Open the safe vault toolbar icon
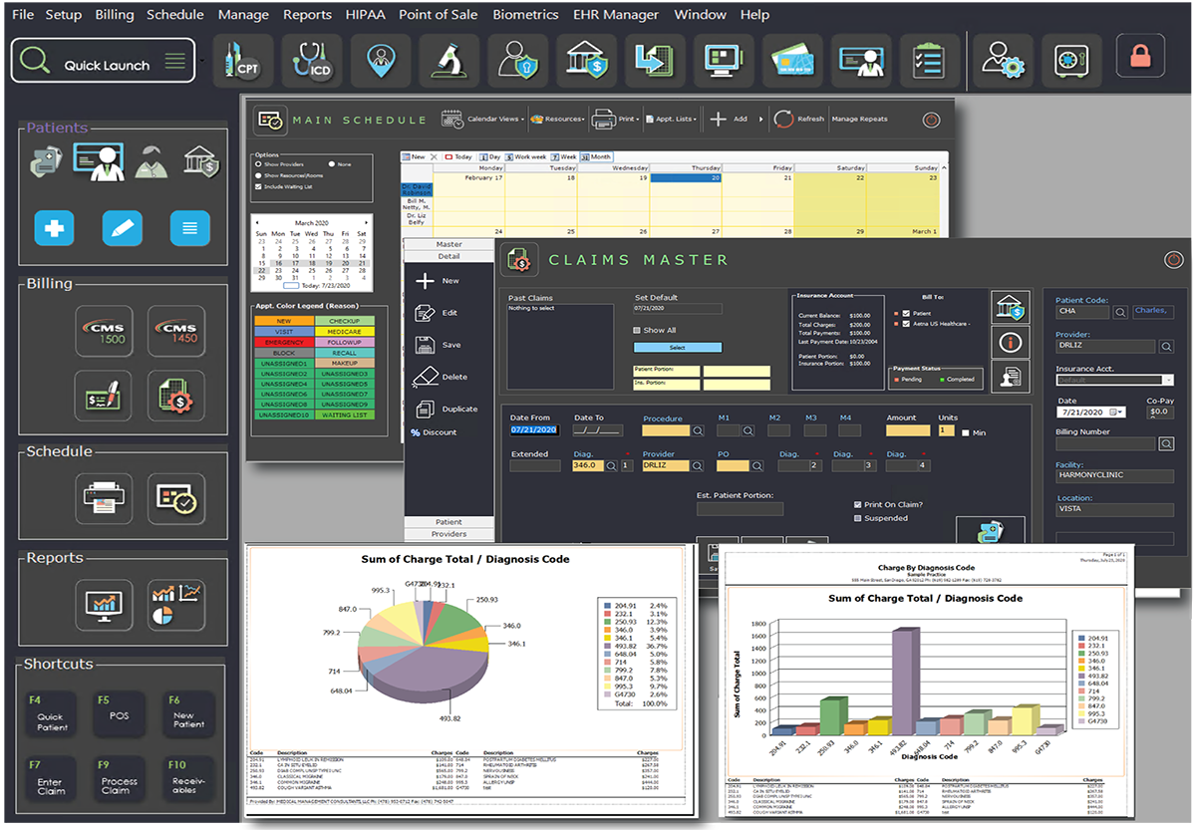 coord(1070,60)
